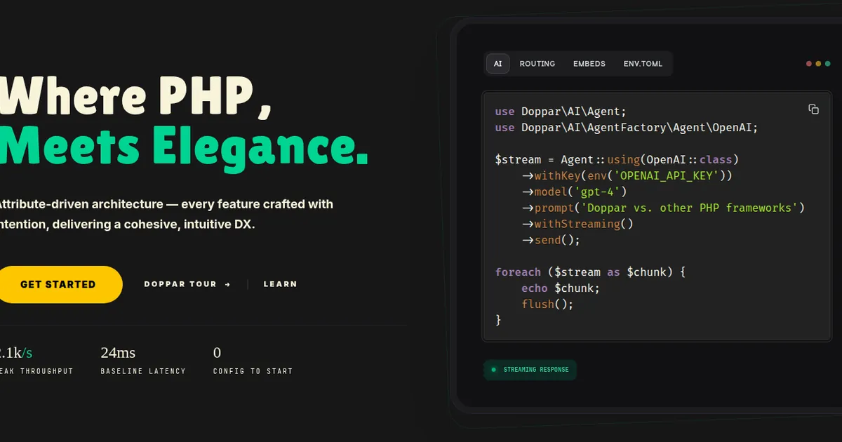Show the ENV.TOML tab

(x=643, y=64)
